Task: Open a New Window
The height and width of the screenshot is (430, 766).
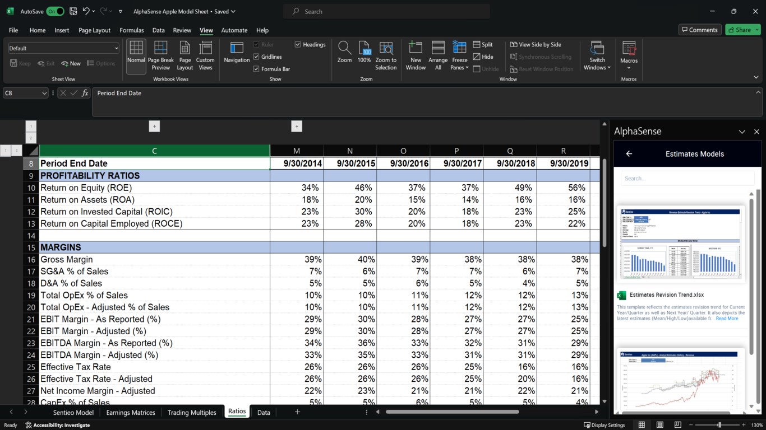Action: click(x=416, y=56)
